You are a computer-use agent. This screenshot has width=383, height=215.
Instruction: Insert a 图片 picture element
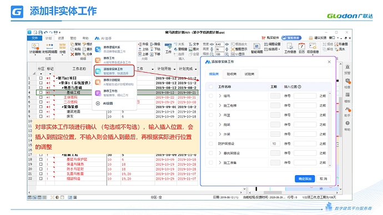[x=194, y=49]
